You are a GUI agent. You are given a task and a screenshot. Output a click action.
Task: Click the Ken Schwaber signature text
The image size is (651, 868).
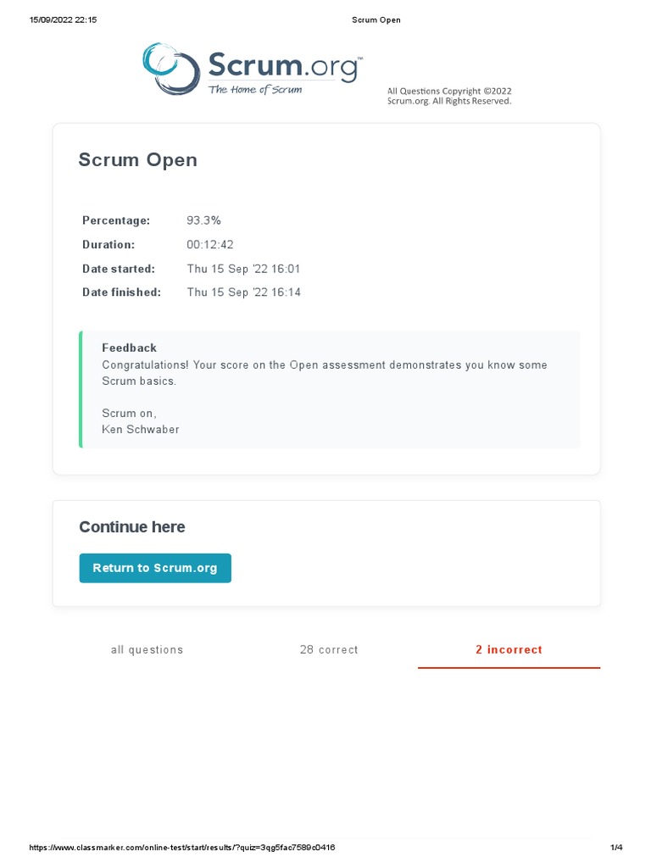[140, 430]
